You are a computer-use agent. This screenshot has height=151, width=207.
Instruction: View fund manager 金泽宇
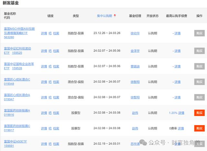135,51
